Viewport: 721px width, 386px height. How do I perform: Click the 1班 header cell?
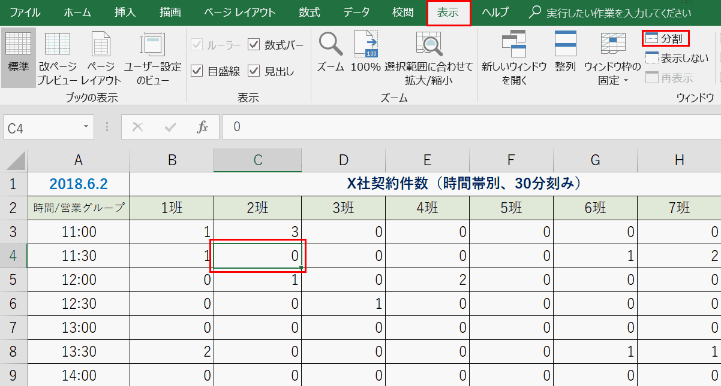(x=172, y=208)
